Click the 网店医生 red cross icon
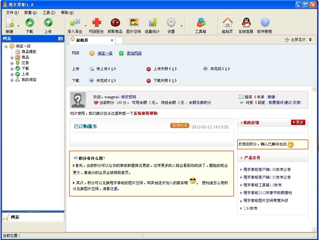The image size is (319, 240). (x=97, y=23)
